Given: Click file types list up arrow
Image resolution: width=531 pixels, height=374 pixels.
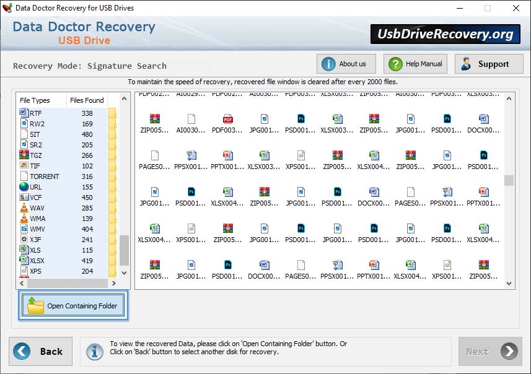Looking at the screenshot, I should [x=125, y=99].
